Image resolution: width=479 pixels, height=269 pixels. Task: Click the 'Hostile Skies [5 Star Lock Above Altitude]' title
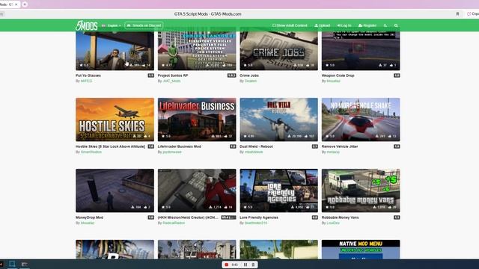pyautogui.click(x=110, y=146)
